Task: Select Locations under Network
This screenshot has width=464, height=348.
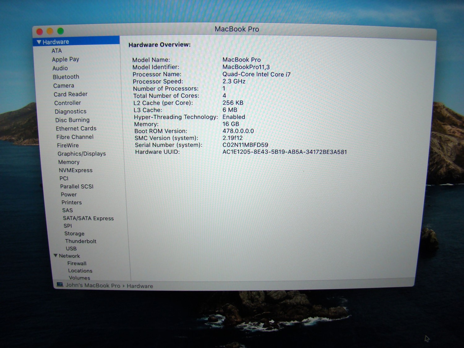Action: coord(80,271)
